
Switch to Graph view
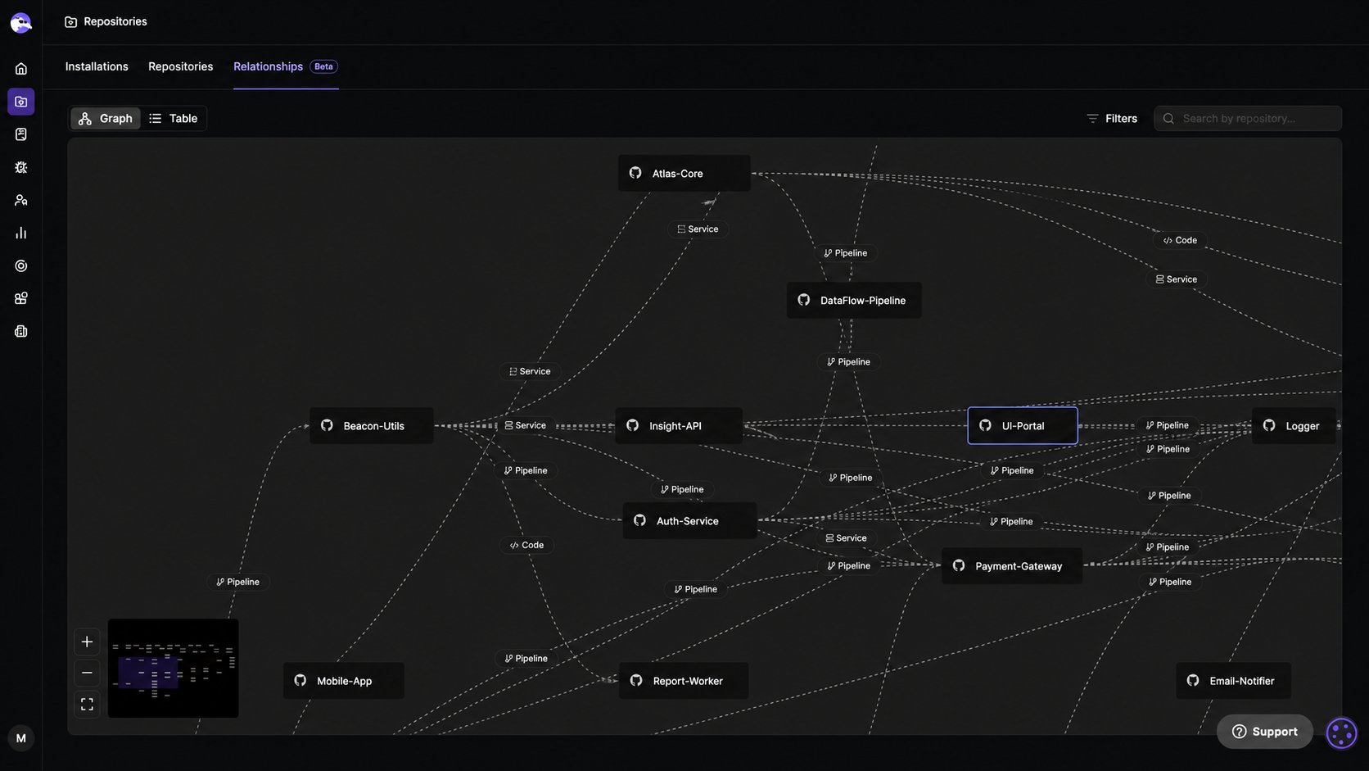click(x=106, y=118)
